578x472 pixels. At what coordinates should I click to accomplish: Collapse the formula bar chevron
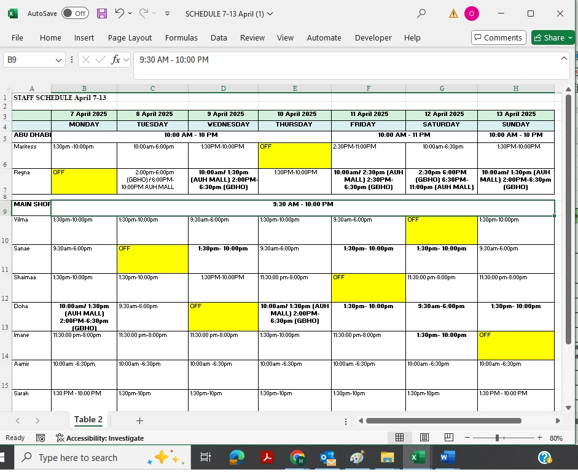tap(564, 58)
